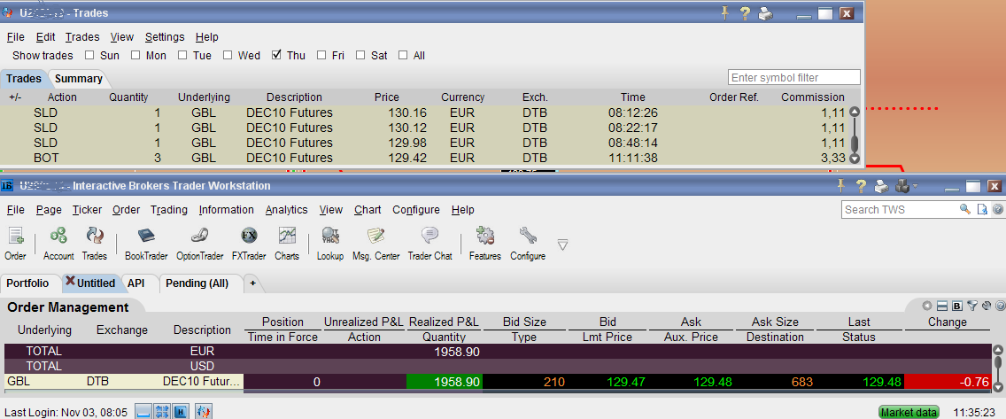Viewport: 1006px width, 419px height.
Task: Click the pin icon in Trades window
Action: tap(725, 12)
